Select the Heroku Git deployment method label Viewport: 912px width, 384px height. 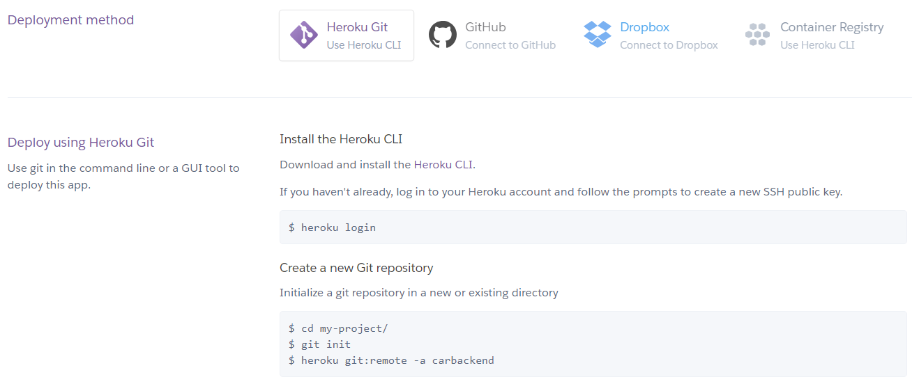[x=357, y=27]
